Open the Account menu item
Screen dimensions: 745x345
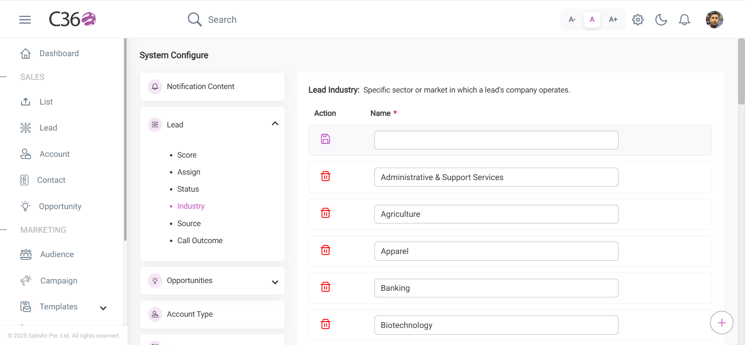click(x=55, y=154)
